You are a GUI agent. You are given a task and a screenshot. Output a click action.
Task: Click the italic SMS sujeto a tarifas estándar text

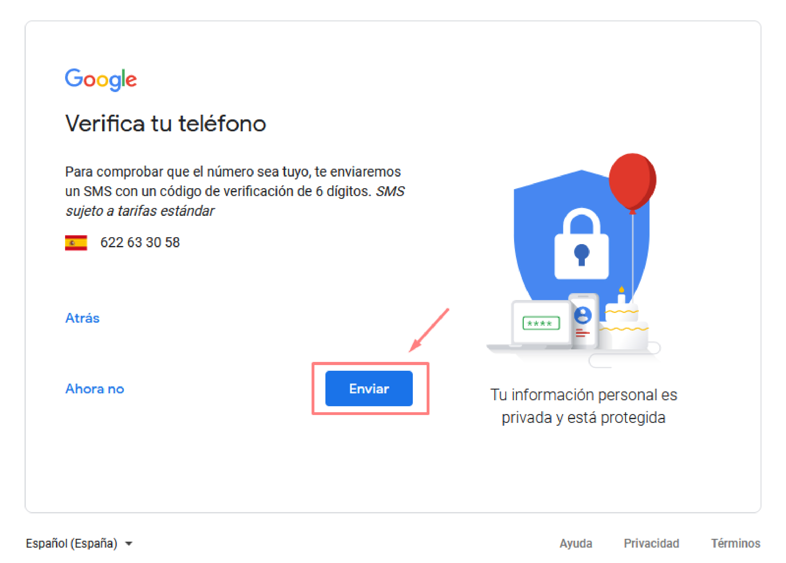click(x=235, y=201)
